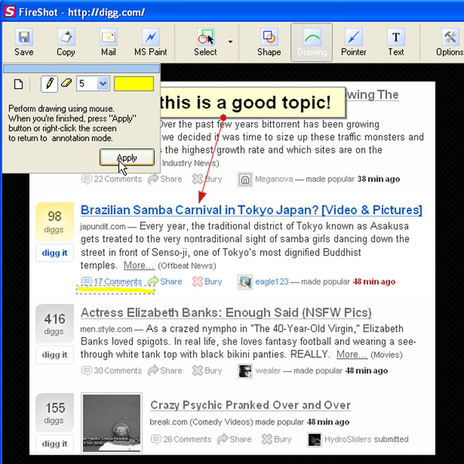This screenshot has height=464, width=464.
Task: Click More link in Samba description
Action: [139, 265]
